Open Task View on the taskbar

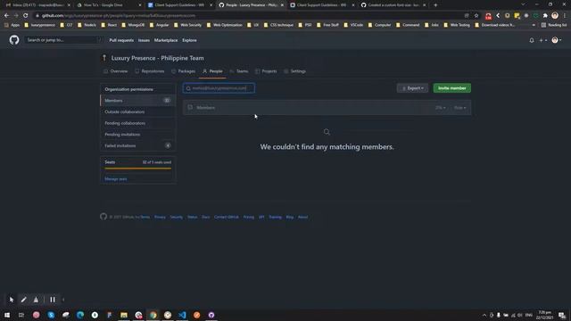point(21,315)
